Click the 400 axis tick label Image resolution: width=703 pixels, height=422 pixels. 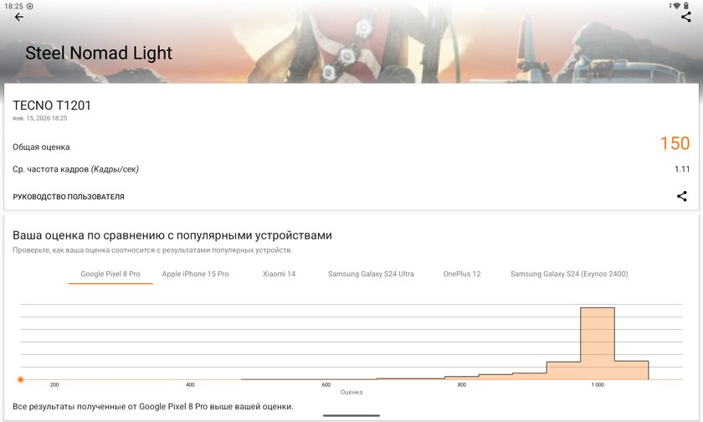point(190,385)
